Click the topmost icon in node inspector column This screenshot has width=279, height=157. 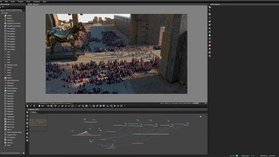(210, 7)
